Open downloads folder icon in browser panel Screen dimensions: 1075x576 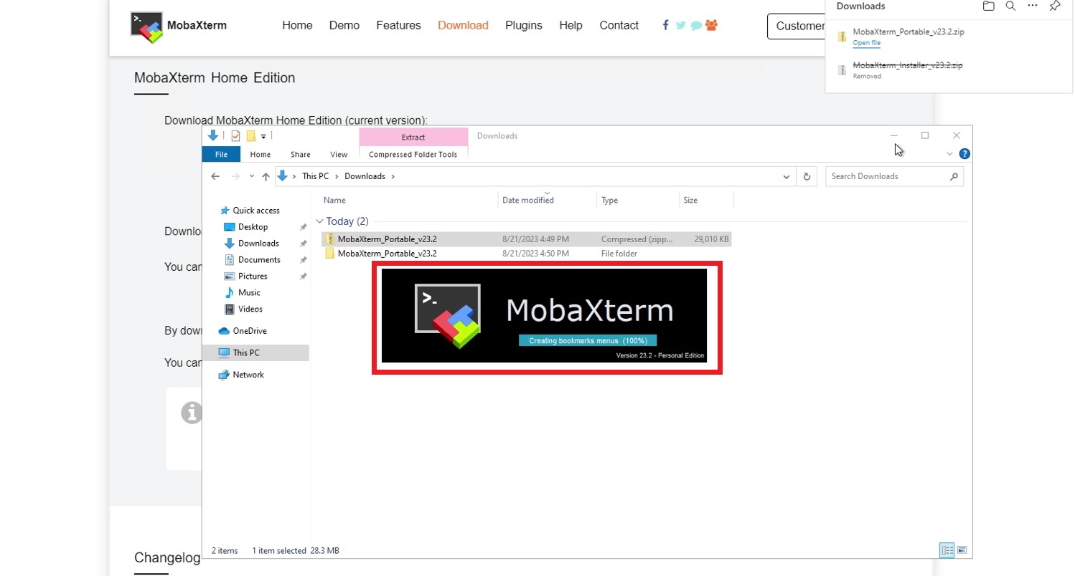(988, 6)
